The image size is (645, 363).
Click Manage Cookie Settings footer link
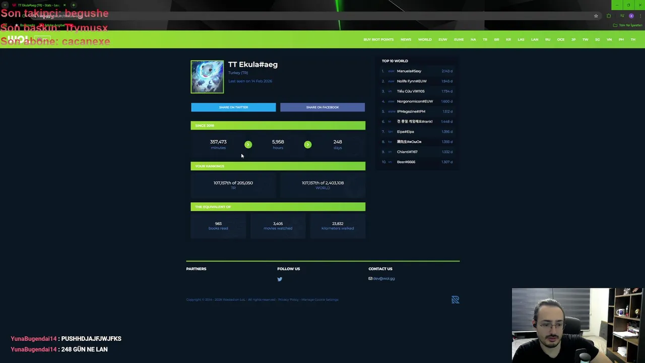[320, 299]
